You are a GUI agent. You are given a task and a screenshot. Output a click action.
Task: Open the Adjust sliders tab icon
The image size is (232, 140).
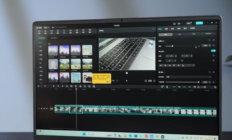tap(83, 31)
